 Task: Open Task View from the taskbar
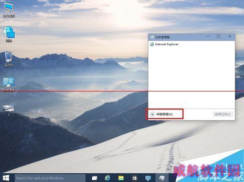point(95,178)
